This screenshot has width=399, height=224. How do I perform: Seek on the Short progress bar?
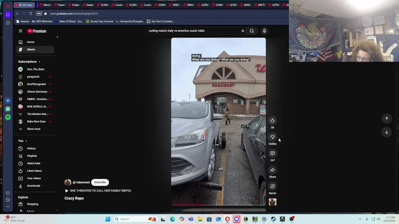(x=218, y=205)
